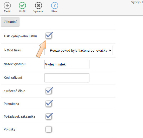Click the dropdown arrow next to bonovačka
Viewport: 143px width, 138px height.
(110, 50)
